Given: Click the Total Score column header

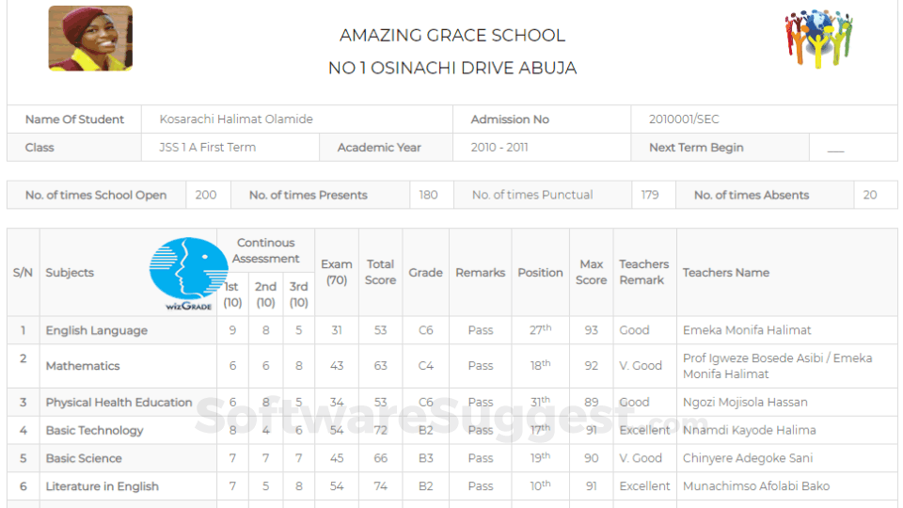Looking at the screenshot, I should [381, 272].
